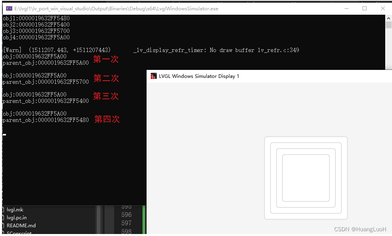
Task: Click the LVGL logo icon in the simulator title bar
Action: (x=153, y=76)
